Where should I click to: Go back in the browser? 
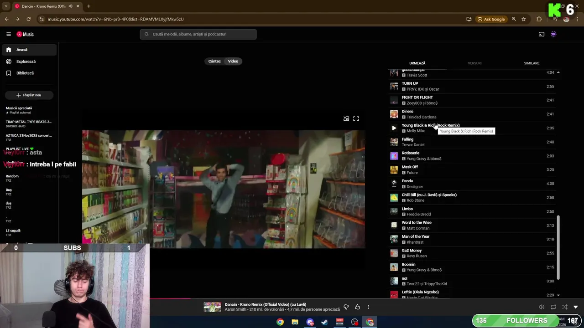[x=6, y=19]
